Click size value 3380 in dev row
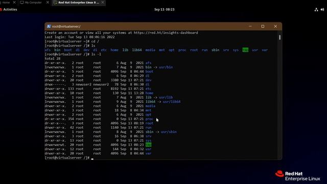327x184 pixels. click(114, 80)
